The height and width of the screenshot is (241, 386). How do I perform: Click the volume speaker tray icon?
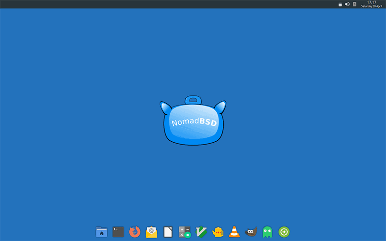click(x=347, y=4)
